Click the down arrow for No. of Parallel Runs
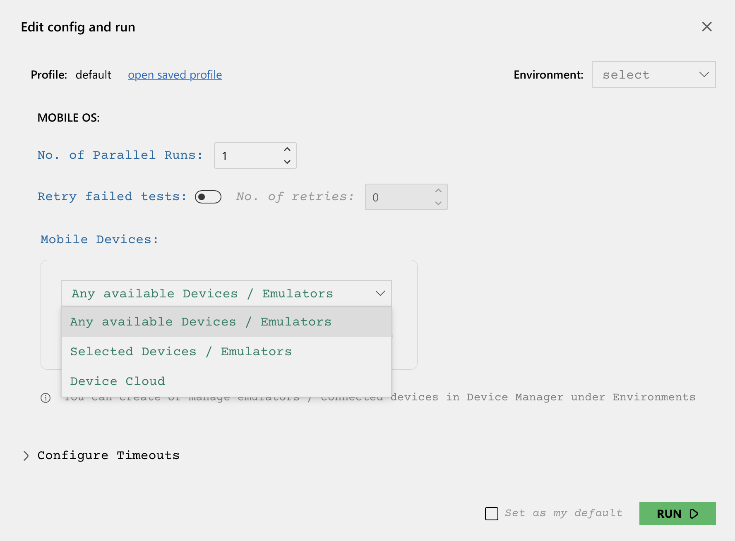 click(287, 163)
